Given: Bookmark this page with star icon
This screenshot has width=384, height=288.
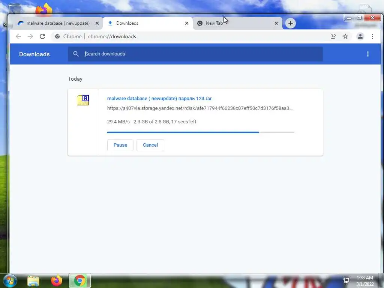Looking at the screenshot, I should tap(345, 36).
